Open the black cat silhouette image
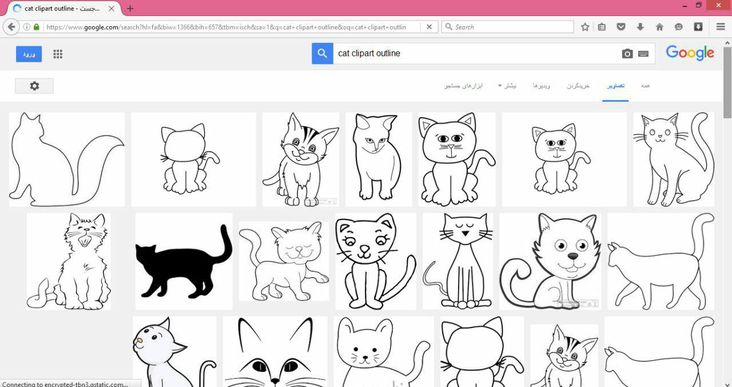Viewport: 732px width, 387px height. [x=184, y=261]
